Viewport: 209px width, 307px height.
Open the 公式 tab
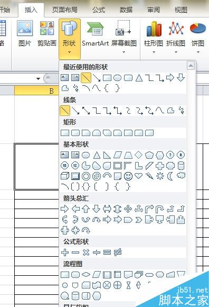point(99,10)
